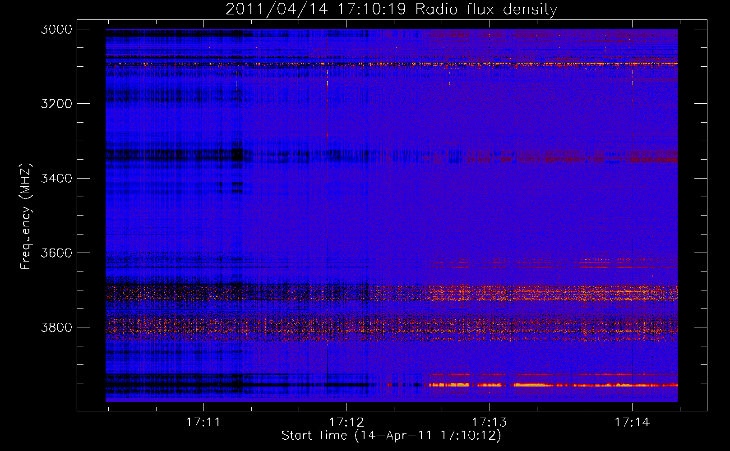The width and height of the screenshot is (730, 451).
Task: Select the 3400 frequency tick label
Action: 56,179
